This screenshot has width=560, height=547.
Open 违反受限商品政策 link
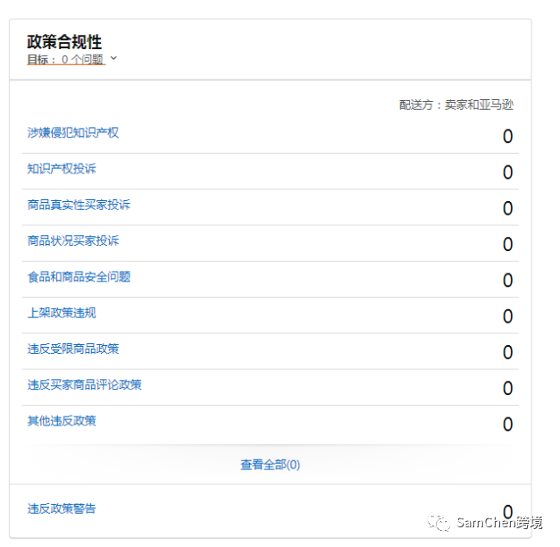[x=73, y=349]
